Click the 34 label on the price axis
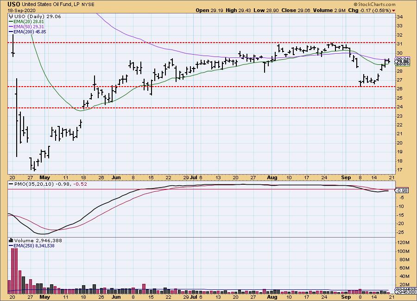This screenshot has width=417, height=301. point(400,17)
